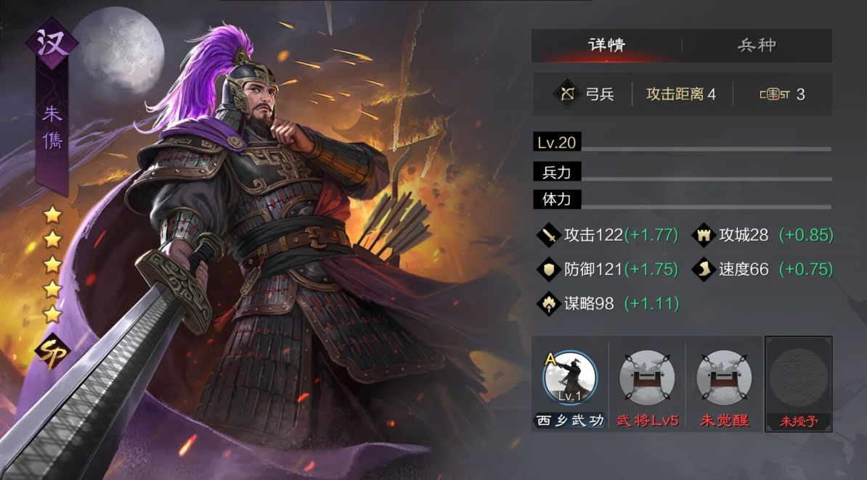Click the 汉 faction emblem
The image size is (867, 480).
(52, 43)
